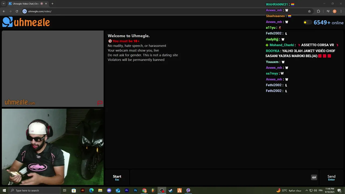Open the purple chat-bubble app icon in taskbar
Viewport: 345px width, 194px height.
(188, 190)
